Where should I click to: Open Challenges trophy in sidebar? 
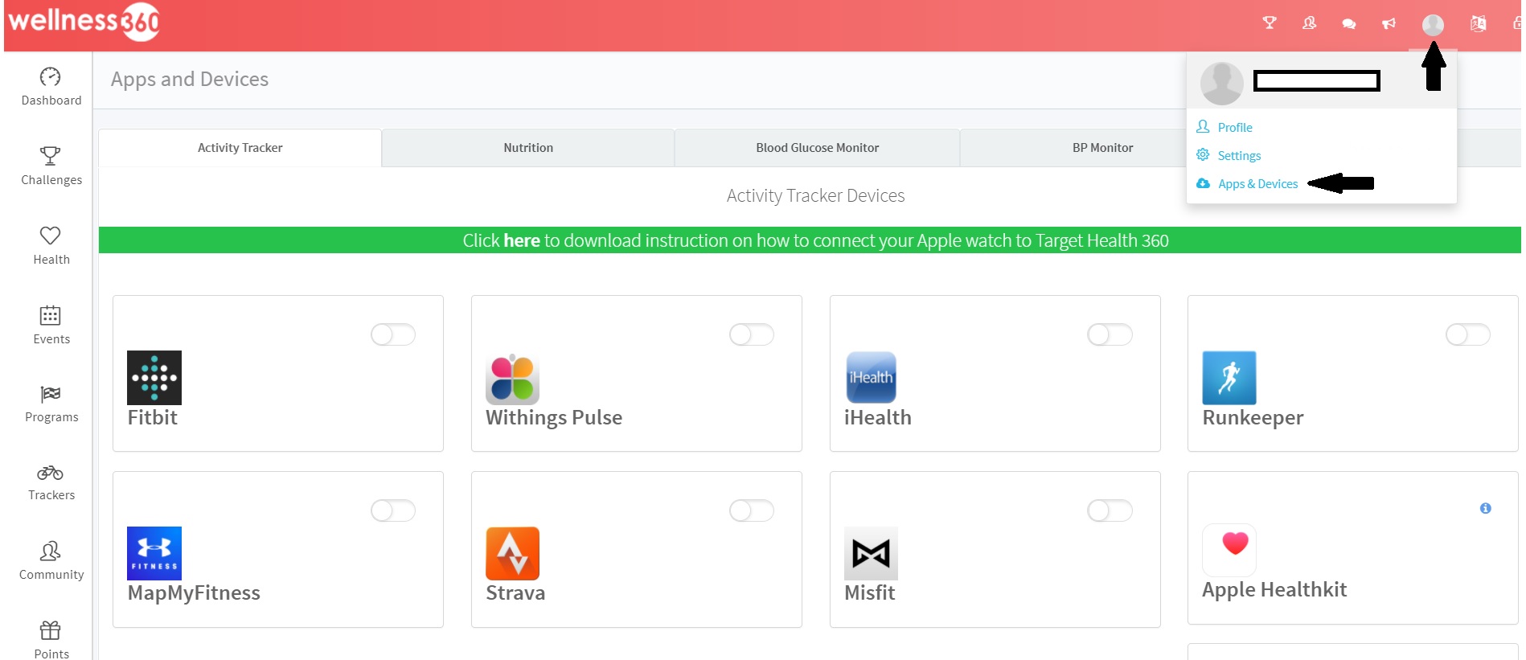pyautogui.click(x=51, y=156)
